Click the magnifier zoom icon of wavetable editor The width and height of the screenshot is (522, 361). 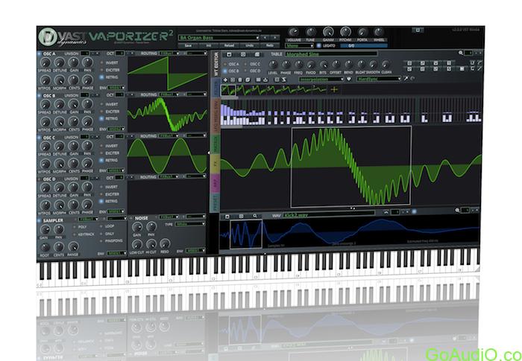[x=460, y=53]
